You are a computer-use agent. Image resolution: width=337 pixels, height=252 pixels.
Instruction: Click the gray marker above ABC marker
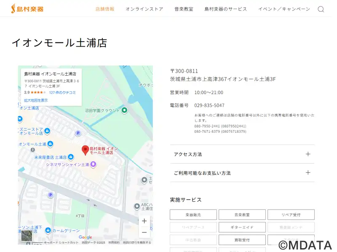pos(144,180)
